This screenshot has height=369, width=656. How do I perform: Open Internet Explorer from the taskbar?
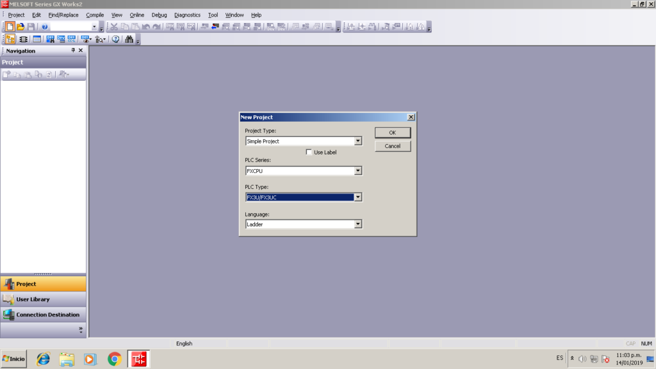coord(43,359)
